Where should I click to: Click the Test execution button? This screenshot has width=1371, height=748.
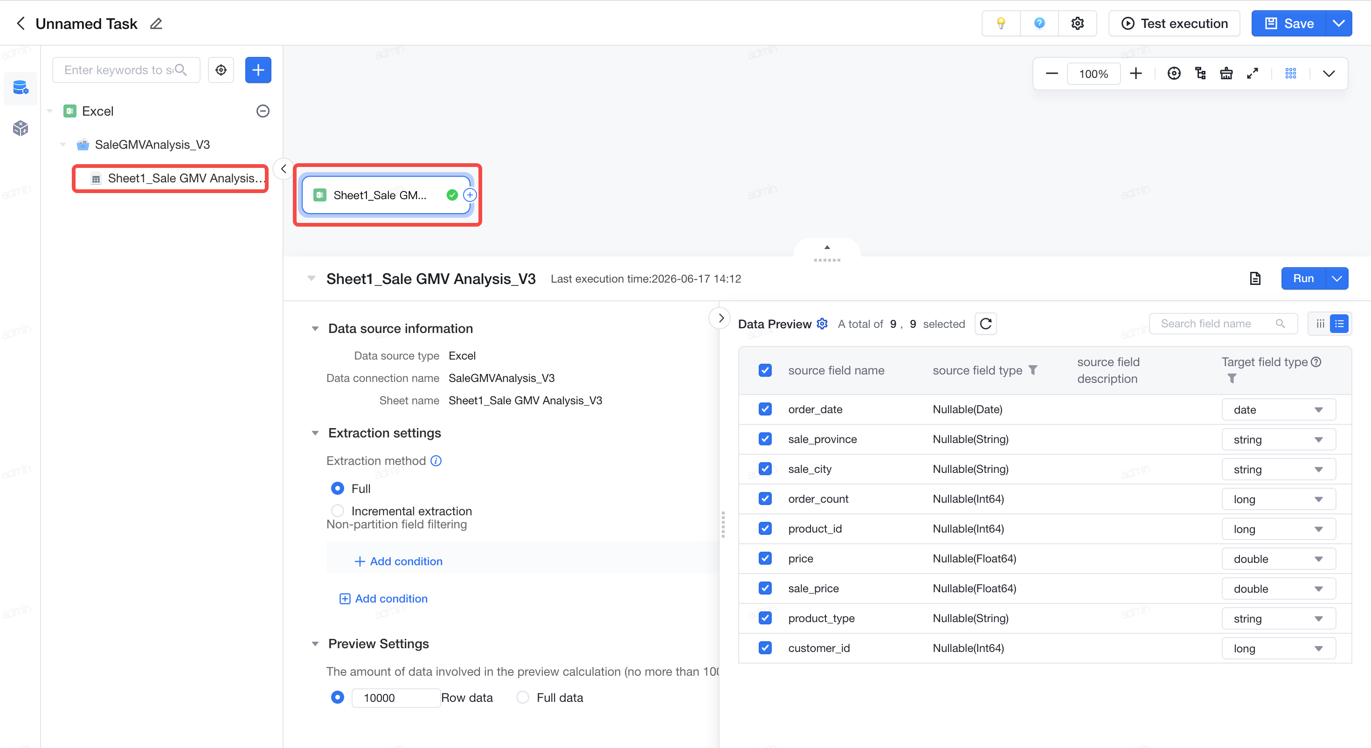1174,23
